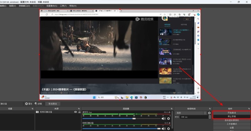Select the second browser tab in preview
Viewport: 251px width, 131px height.
pos(82,11)
